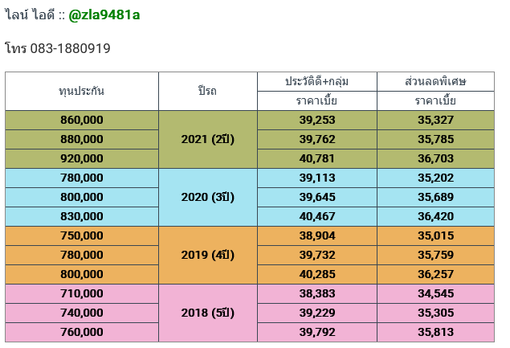Screen dimensions: 510x348
Task: Click the 35,327 discounted premium cell
Action: pyautogui.click(x=435, y=120)
